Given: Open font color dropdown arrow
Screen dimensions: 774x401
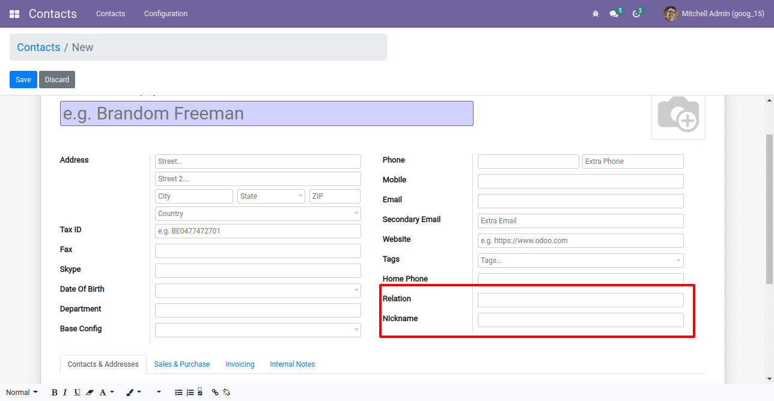Looking at the screenshot, I should [x=112, y=392].
